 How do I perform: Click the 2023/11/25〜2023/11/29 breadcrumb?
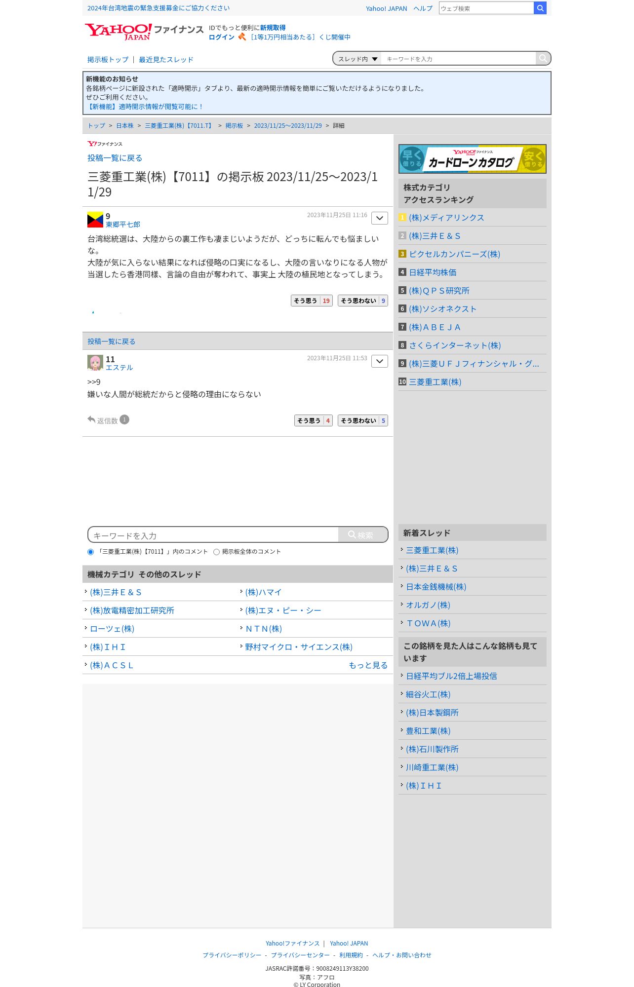(x=288, y=126)
